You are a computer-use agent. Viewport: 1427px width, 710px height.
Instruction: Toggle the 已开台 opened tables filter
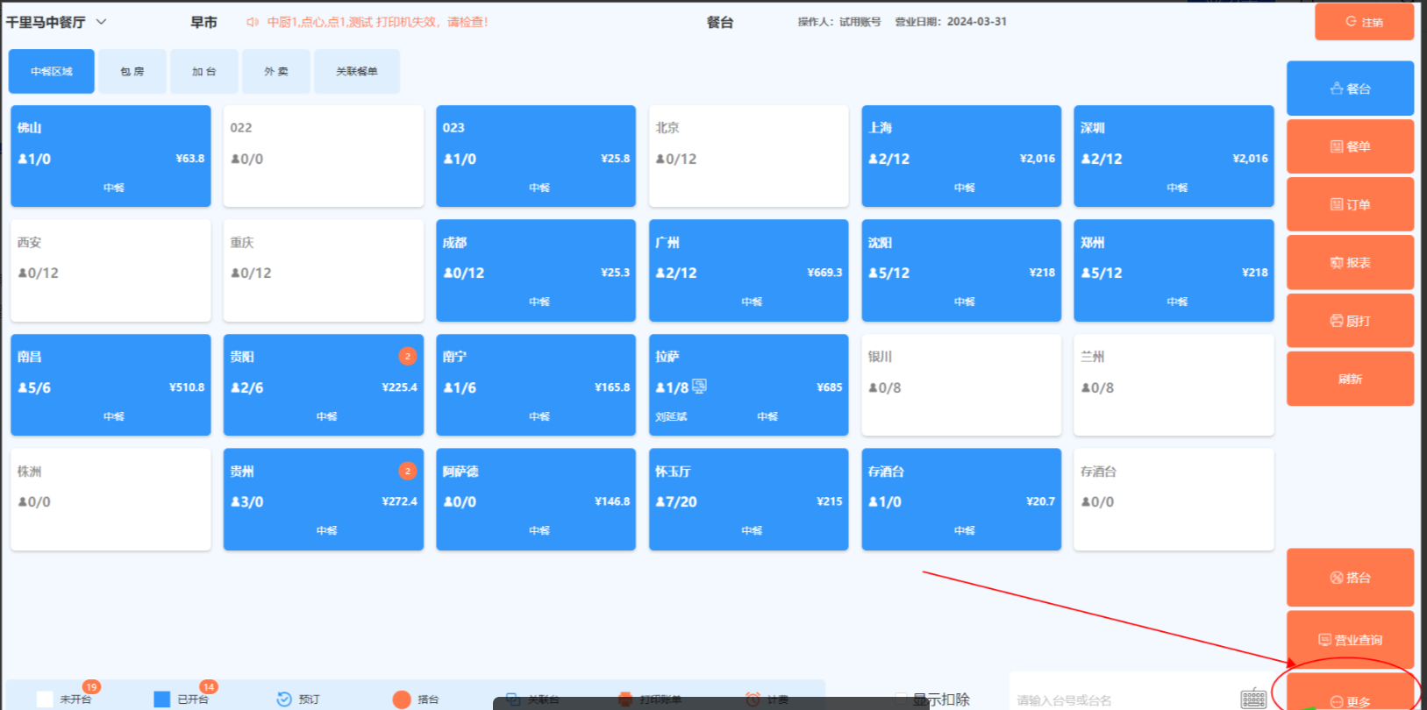click(x=162, y=699)
